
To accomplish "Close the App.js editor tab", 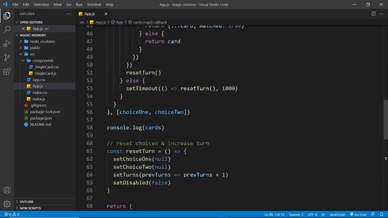I will coord(106,14).
